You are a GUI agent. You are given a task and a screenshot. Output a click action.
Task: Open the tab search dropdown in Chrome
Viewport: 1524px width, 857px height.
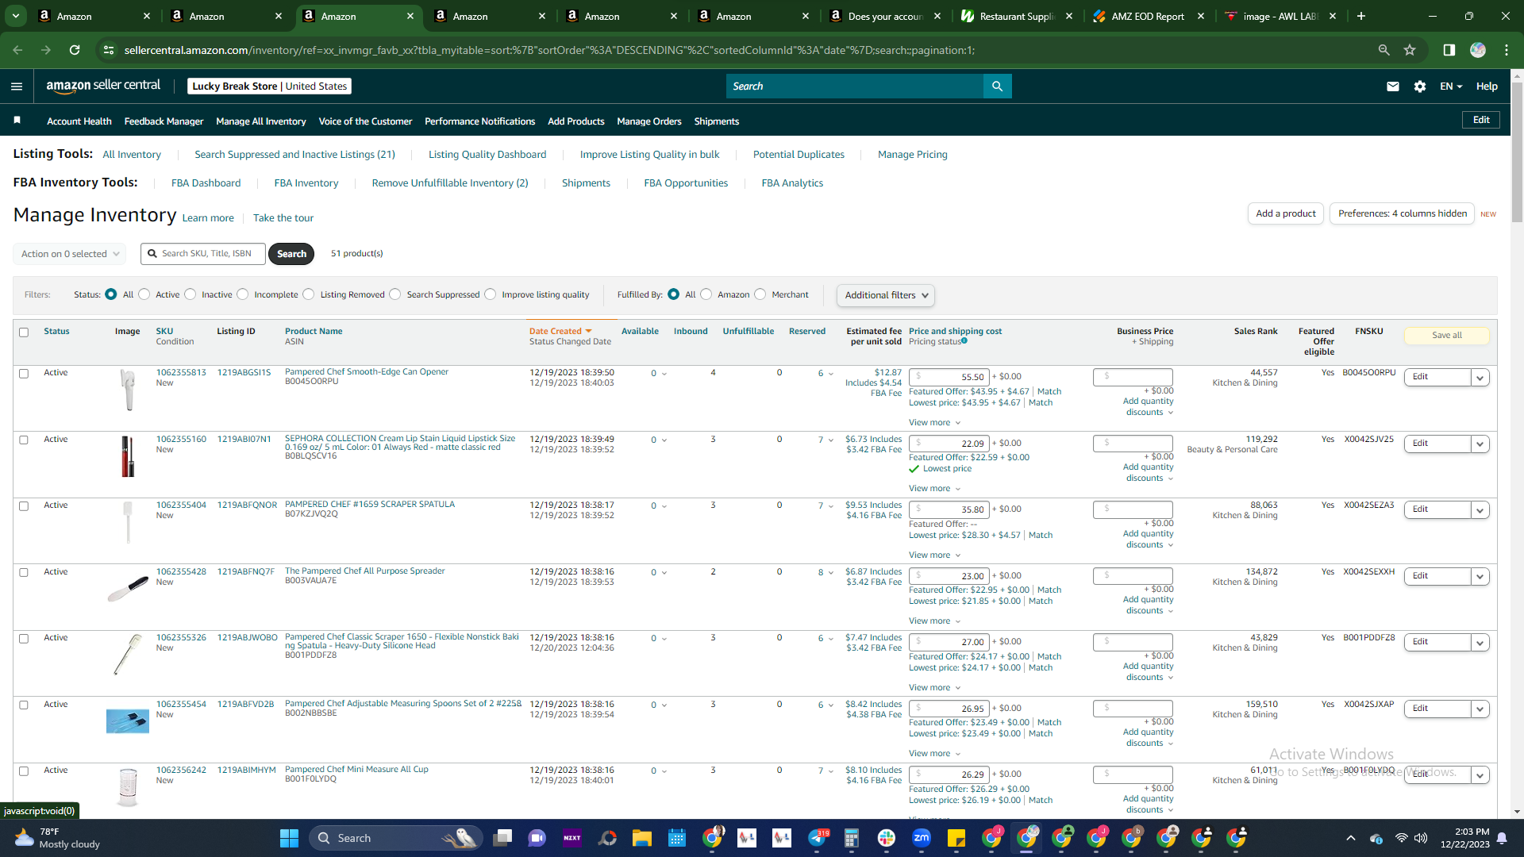16,16
